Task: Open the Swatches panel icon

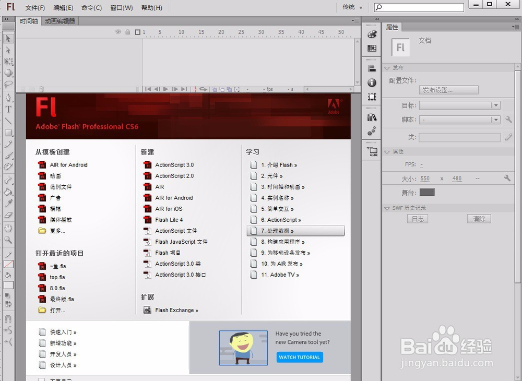Action: [x=372, y=48]
